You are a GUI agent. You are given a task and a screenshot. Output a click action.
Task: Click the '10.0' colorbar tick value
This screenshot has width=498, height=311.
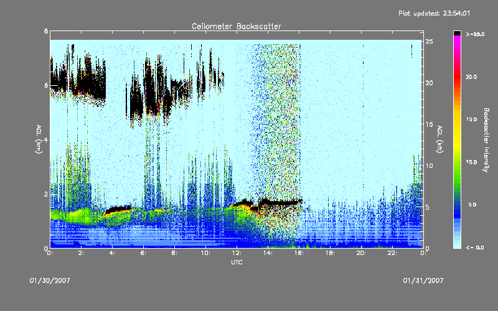point(471,162)
